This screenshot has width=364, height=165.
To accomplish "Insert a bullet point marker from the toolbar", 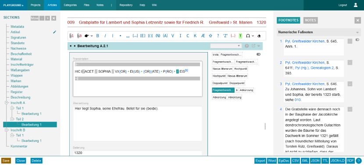I will click(120, 36).
